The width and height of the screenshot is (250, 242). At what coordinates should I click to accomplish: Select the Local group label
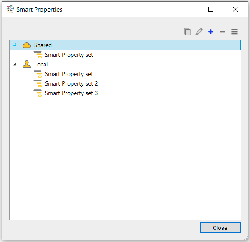click(41, 64)
